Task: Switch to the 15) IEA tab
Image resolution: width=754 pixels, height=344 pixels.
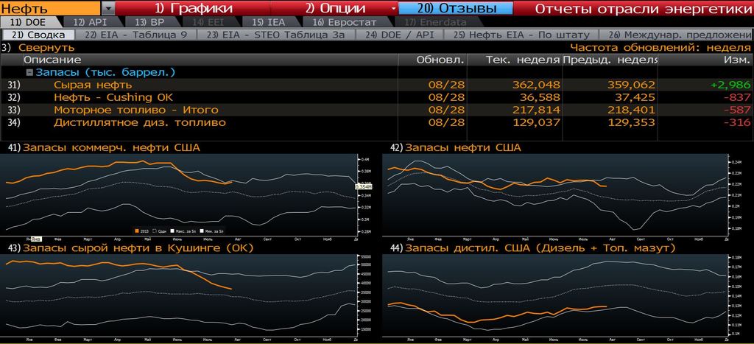Action: (272, 21)
